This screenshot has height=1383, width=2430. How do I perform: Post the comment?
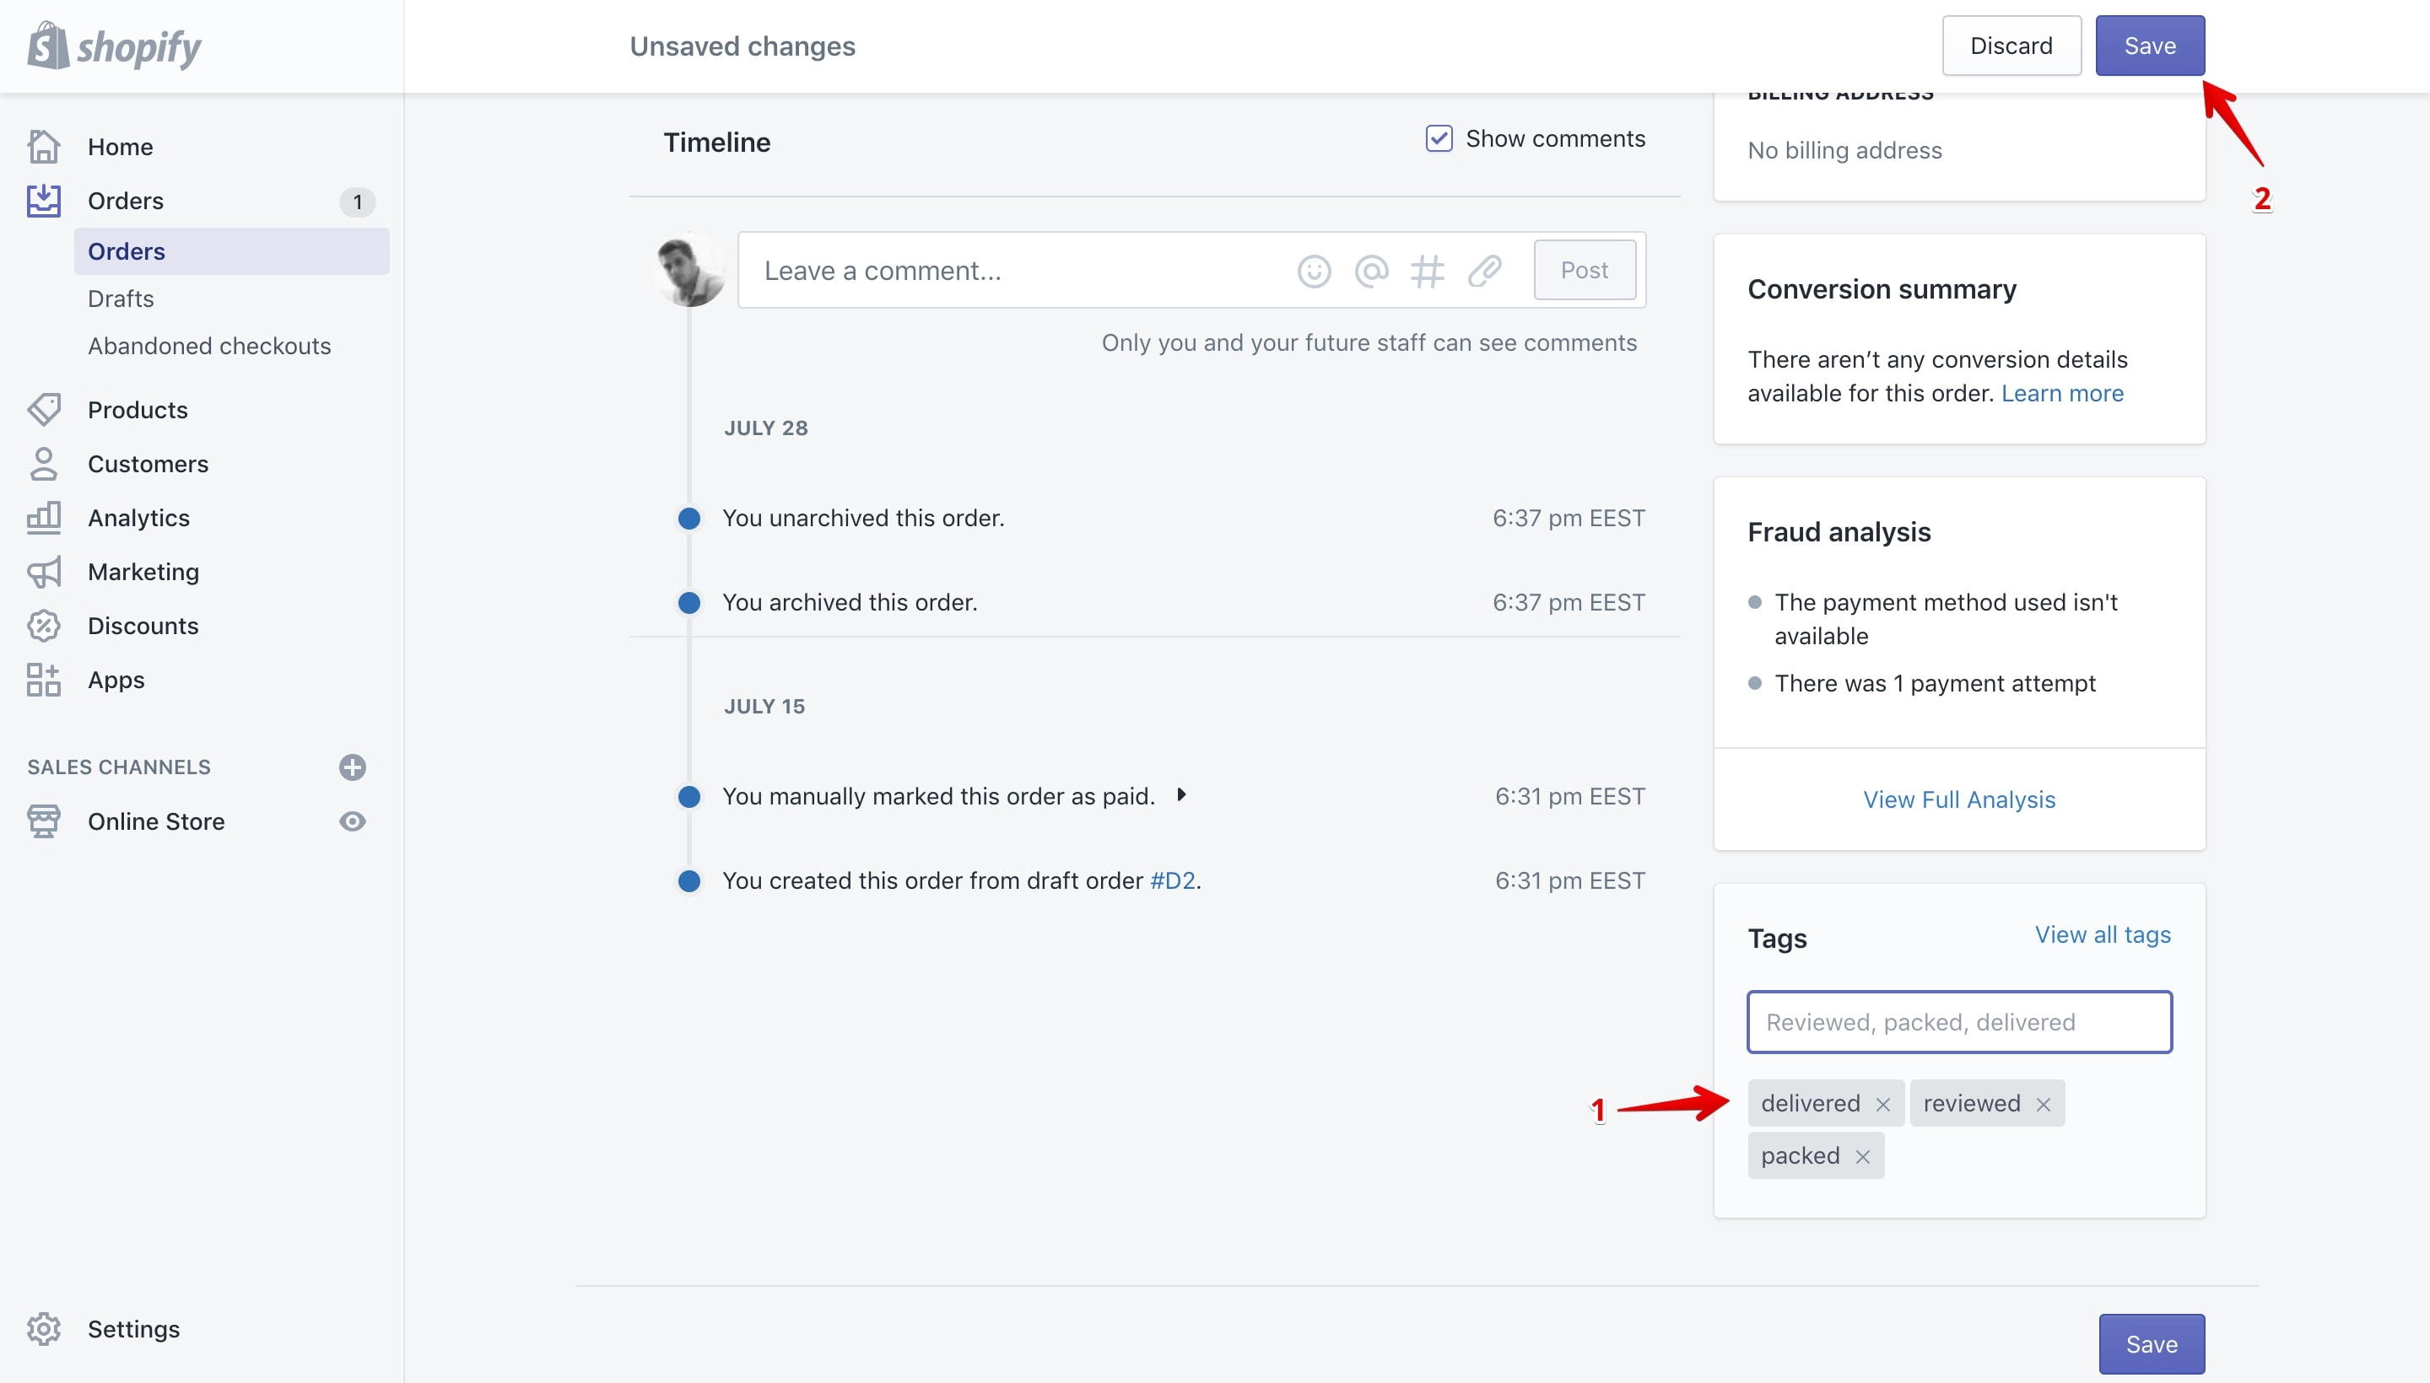click(x=1585, y=271)
